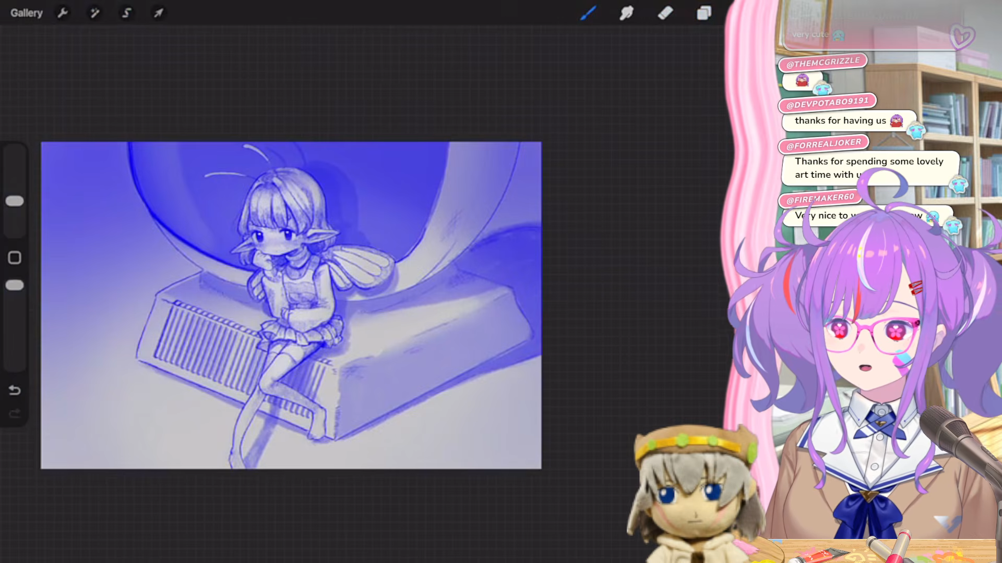1002x563 pixels.
Task: Select the Eraser tool
Action: [665, 13]
